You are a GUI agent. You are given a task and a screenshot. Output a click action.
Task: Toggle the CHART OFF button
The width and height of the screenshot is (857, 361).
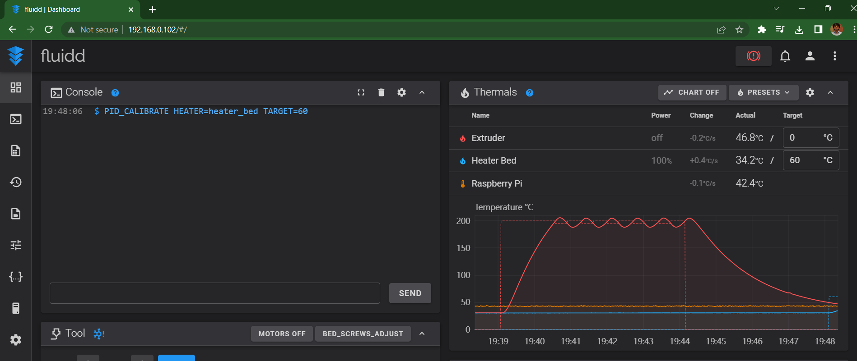click(x=692, y=92)
